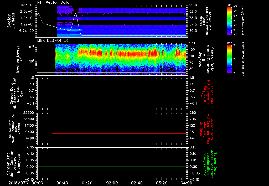Click the '2.5e+01' sector tick label
This screenshot has width=269, height=186.
click(27, 11)
